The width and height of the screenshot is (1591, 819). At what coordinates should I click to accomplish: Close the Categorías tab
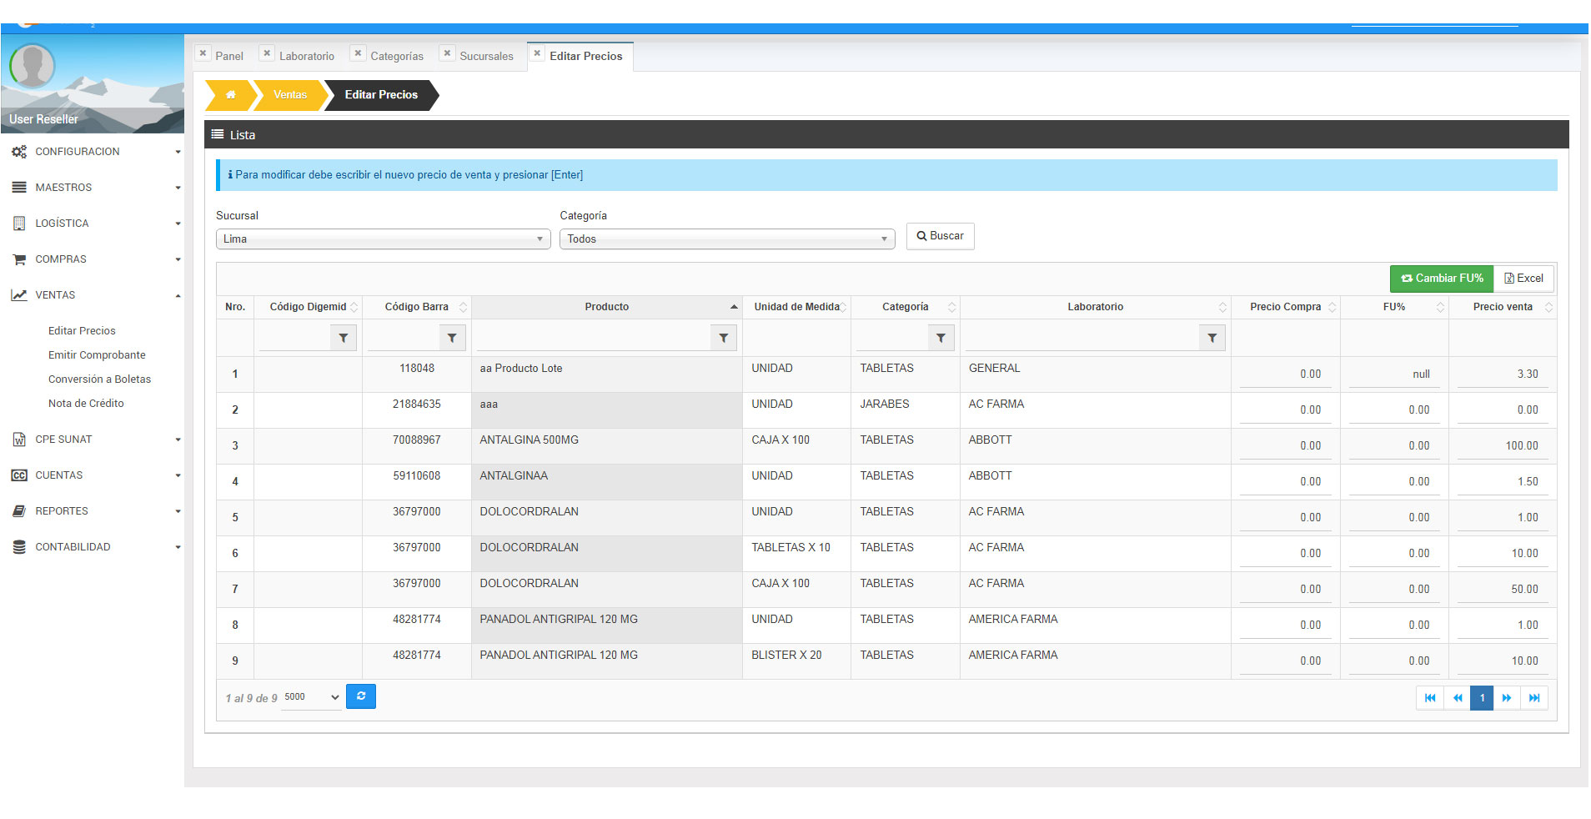[x=358, y=53]
